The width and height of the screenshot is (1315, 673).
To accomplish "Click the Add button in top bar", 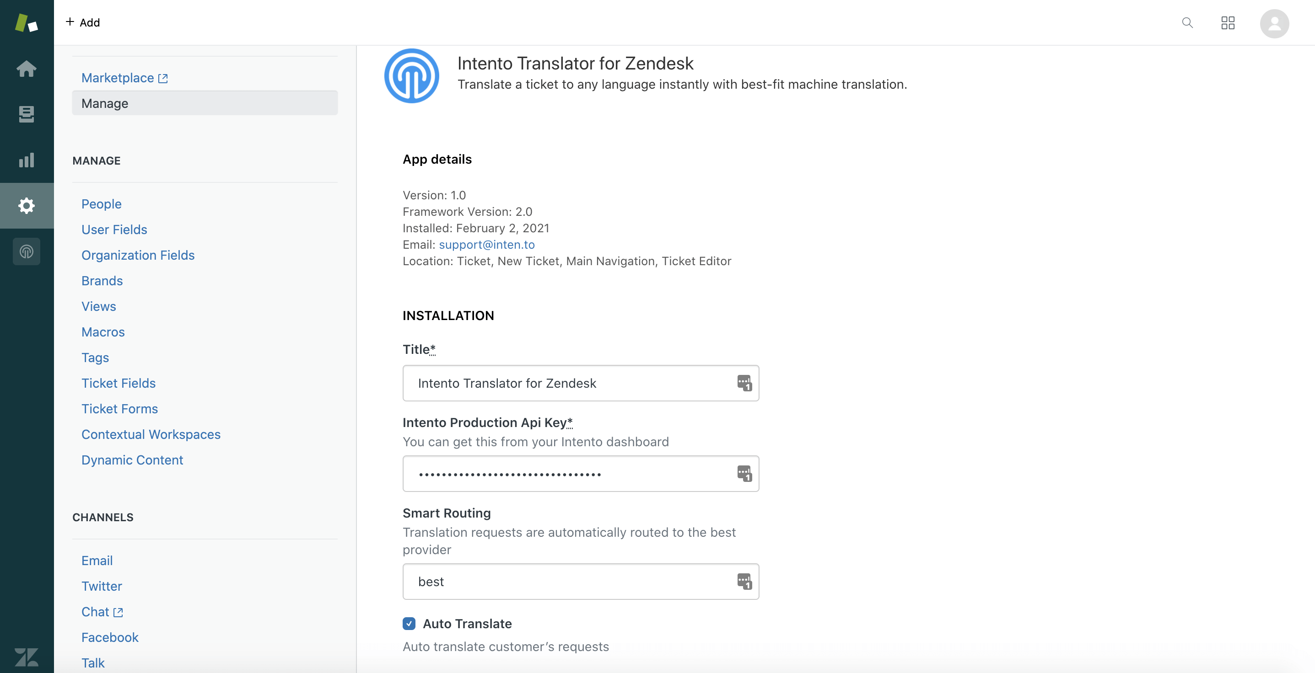I will click(x=83, y=22).
